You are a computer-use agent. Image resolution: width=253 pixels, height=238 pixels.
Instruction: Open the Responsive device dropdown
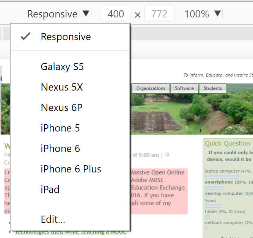tap(58, 14)
